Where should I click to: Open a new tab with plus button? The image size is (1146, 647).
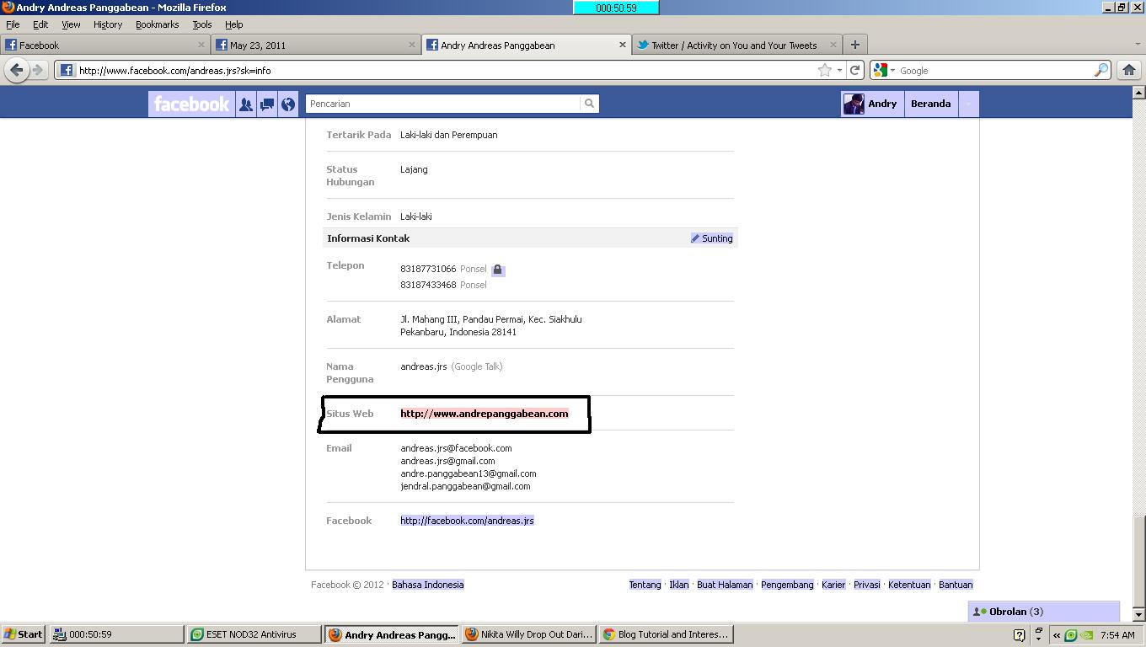coord(854,45)
